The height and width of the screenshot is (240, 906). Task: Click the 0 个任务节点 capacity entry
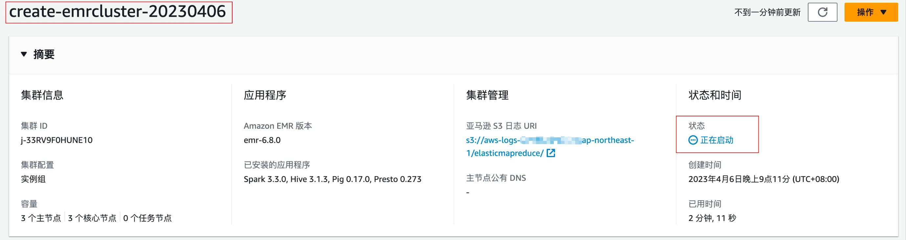coord(147,218)
